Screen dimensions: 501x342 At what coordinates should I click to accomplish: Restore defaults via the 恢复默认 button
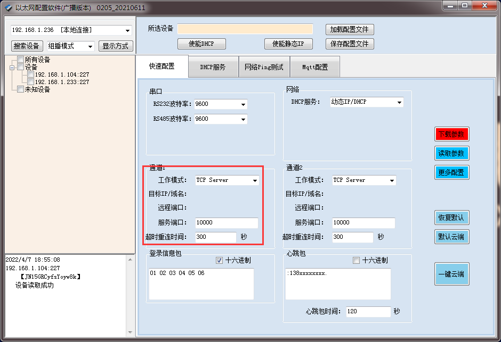pos(451,217)
